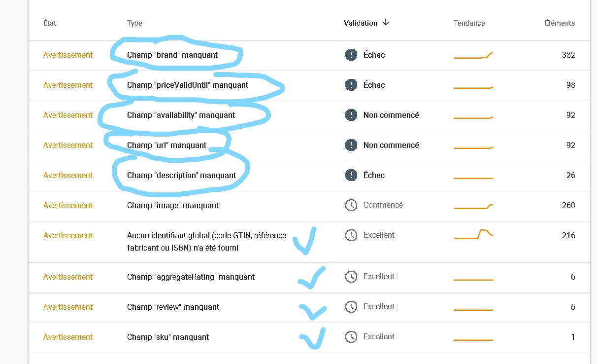This screenshot has height=364, width=597.
Task: Click the Excellent clock icon on aggregateRating row
Action: point(351,276)
